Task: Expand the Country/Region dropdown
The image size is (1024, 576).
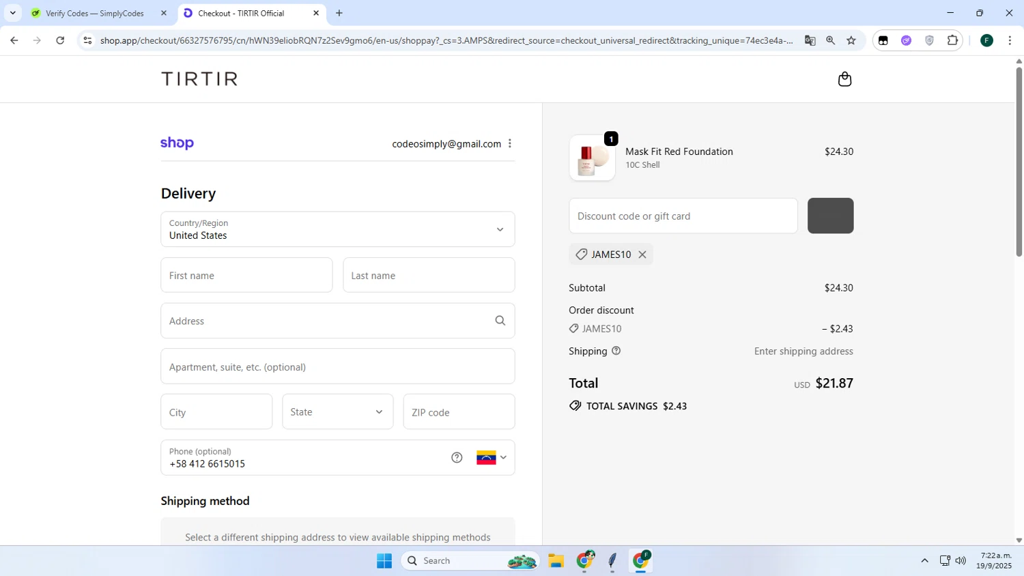Action: click(338, 229)
